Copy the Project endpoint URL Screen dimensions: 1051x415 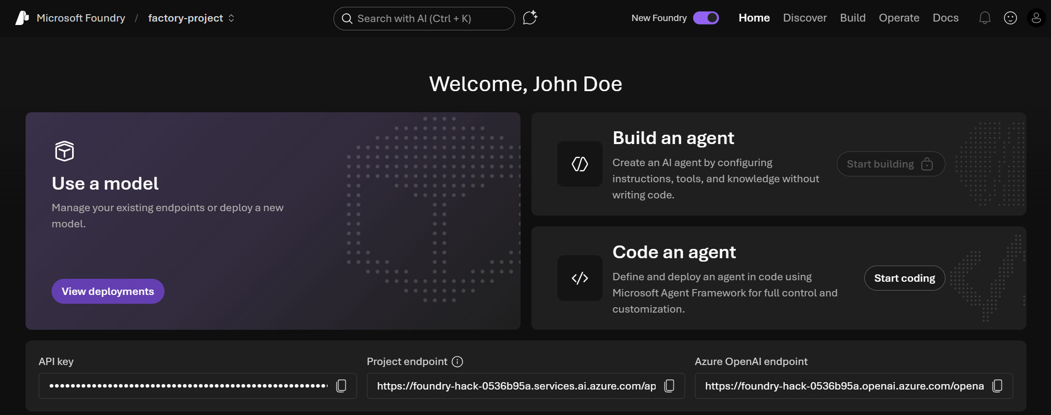[x=669, y=386]
